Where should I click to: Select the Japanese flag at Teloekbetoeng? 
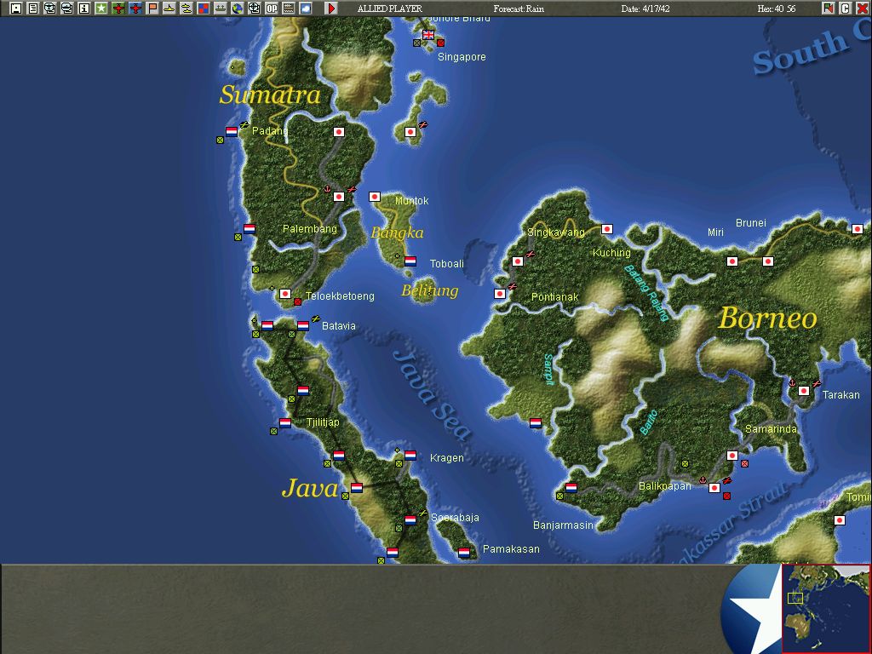pos(284,293)
